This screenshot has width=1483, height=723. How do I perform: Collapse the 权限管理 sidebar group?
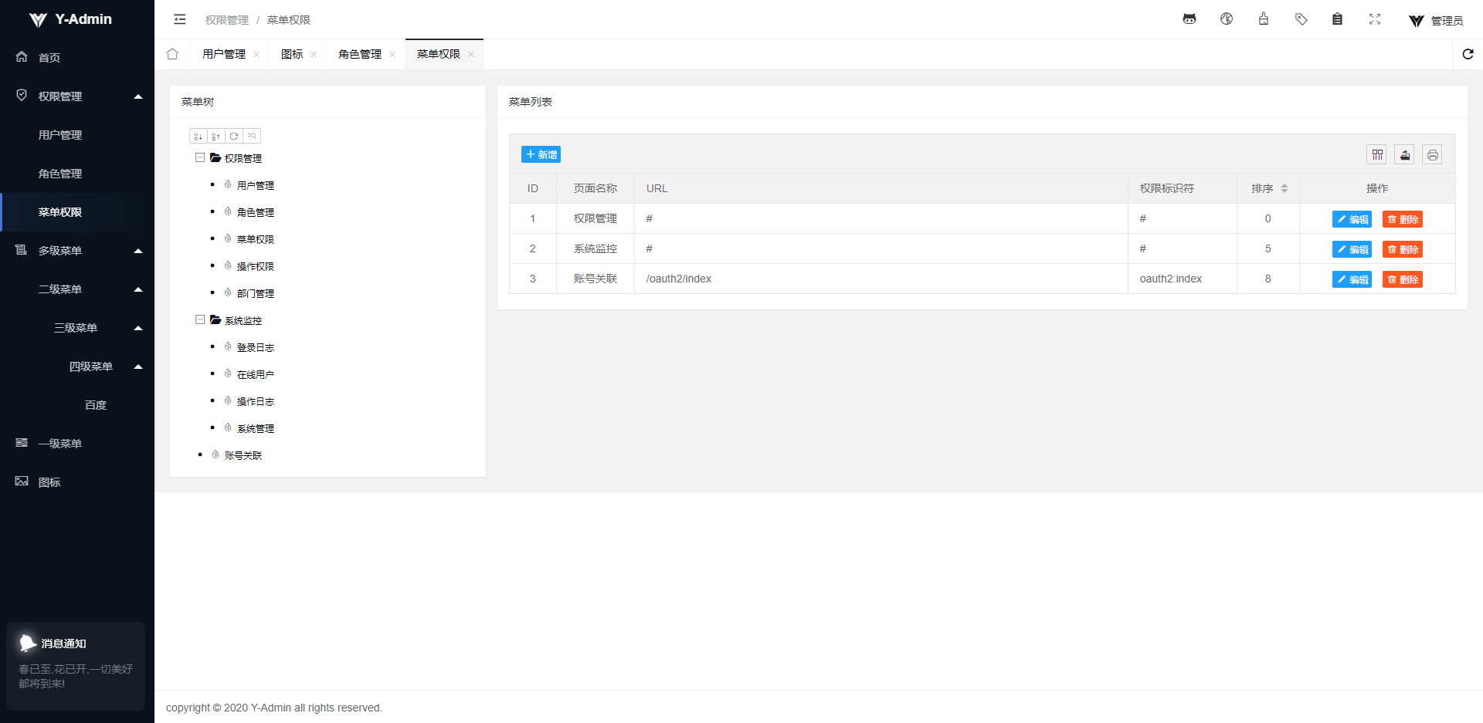[x=138, y=96]
